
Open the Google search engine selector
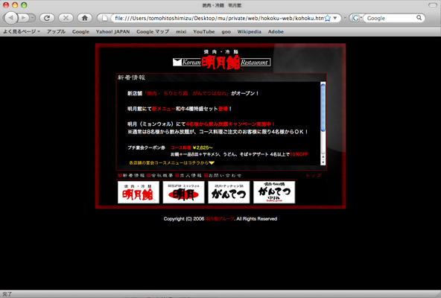[357, 19]
